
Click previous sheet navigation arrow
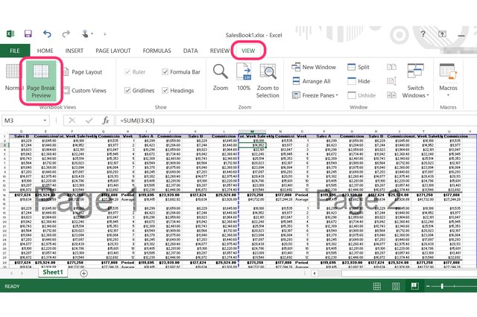click(12, 273)
